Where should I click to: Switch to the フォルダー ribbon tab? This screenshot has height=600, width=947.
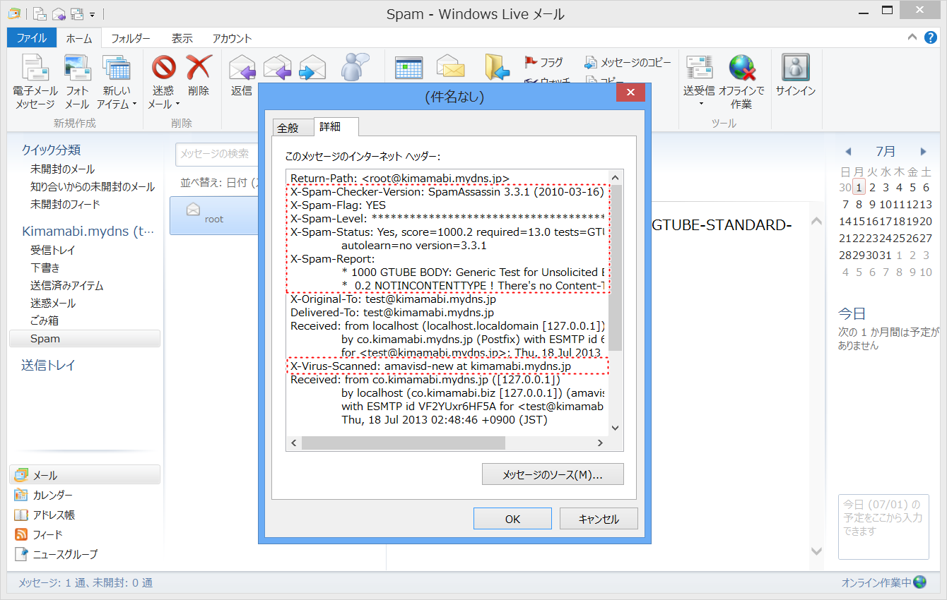pos(131,38)
